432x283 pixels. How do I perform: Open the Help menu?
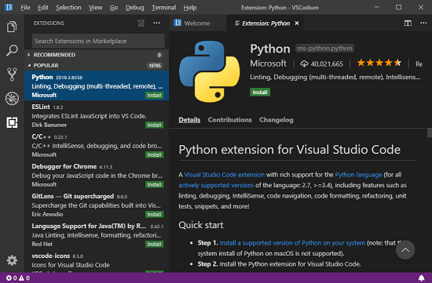pyautogui.click(x=190, y=7)
